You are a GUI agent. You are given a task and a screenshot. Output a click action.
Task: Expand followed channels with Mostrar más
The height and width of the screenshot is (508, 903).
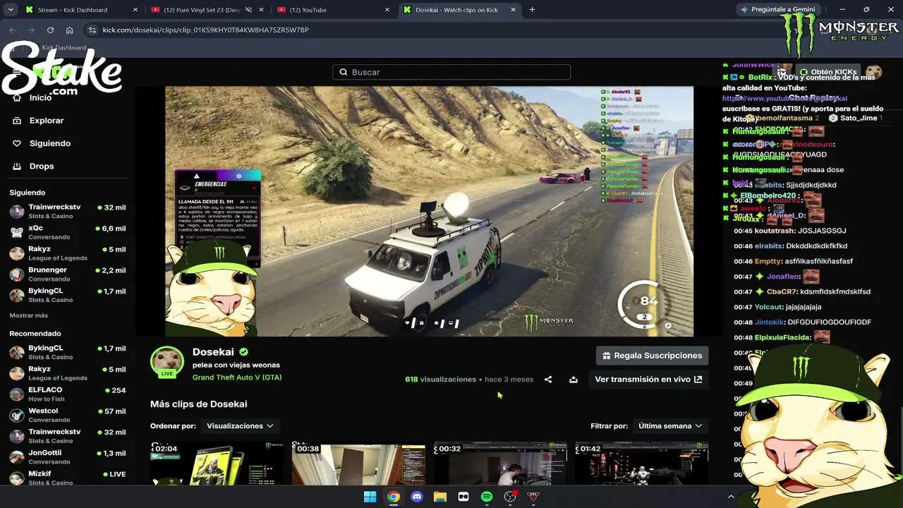(29, 315)
